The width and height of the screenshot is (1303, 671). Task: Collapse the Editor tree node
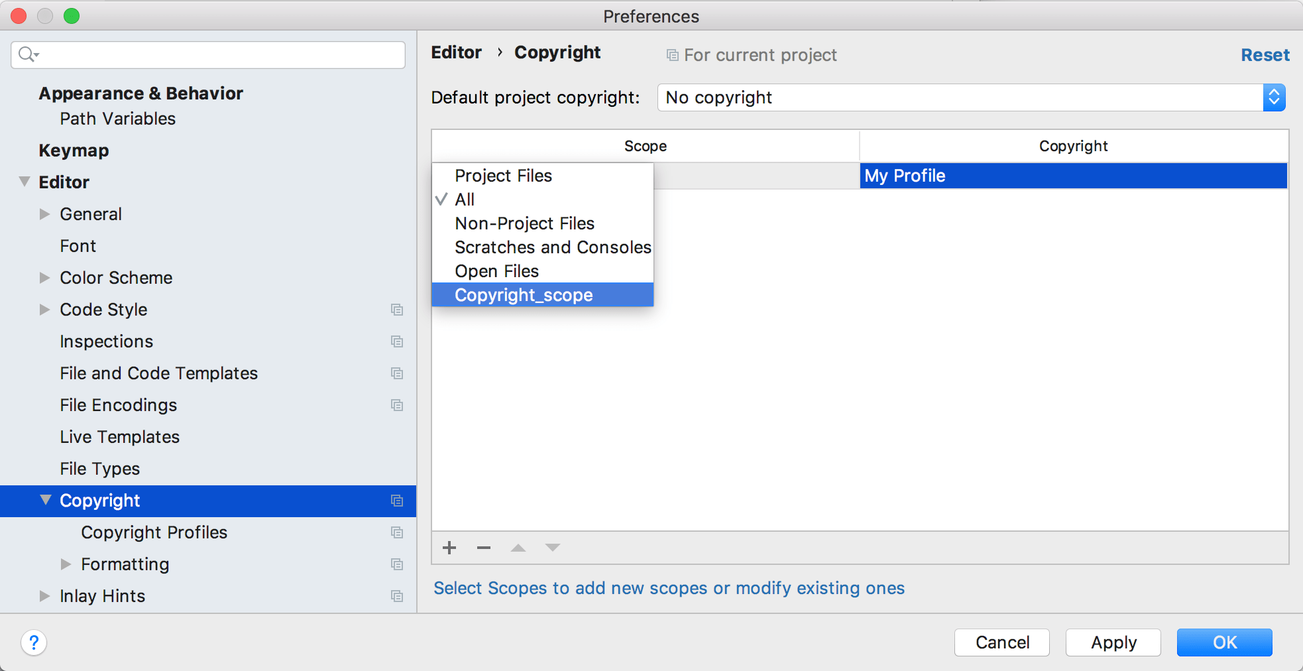click(24, 182)
